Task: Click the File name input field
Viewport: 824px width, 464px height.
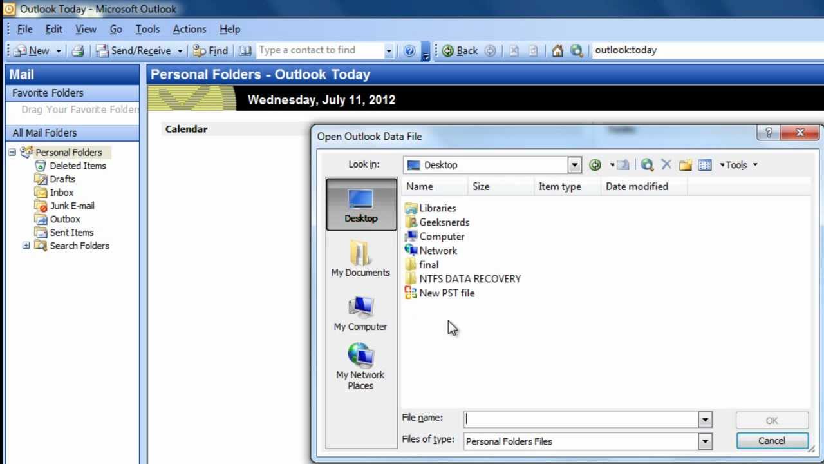Action: pyautogui.click(x=581, y=420)
